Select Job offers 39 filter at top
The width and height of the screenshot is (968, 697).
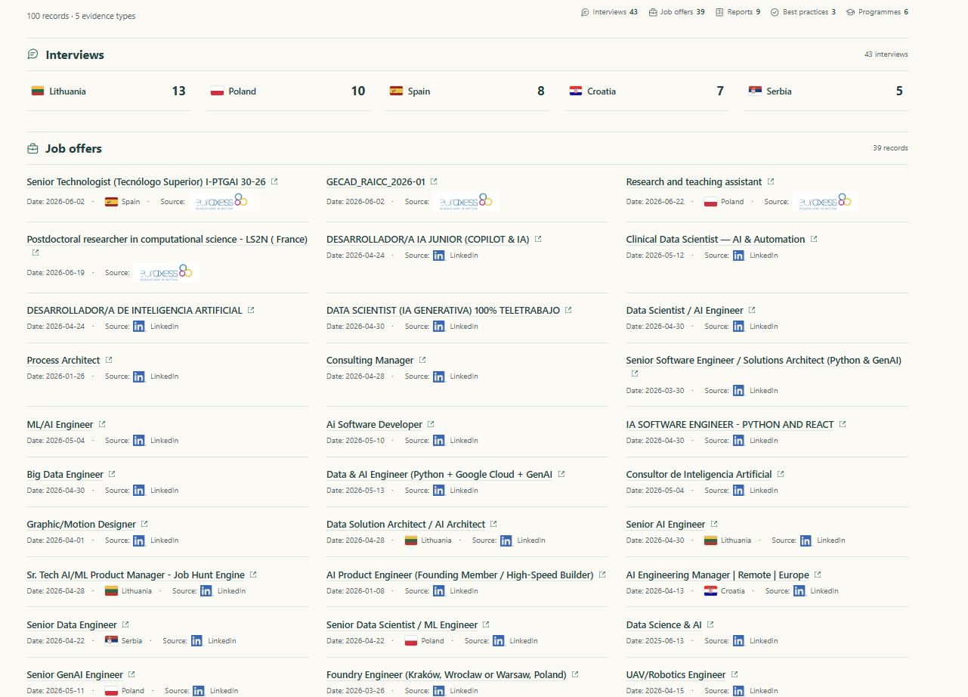677,12
